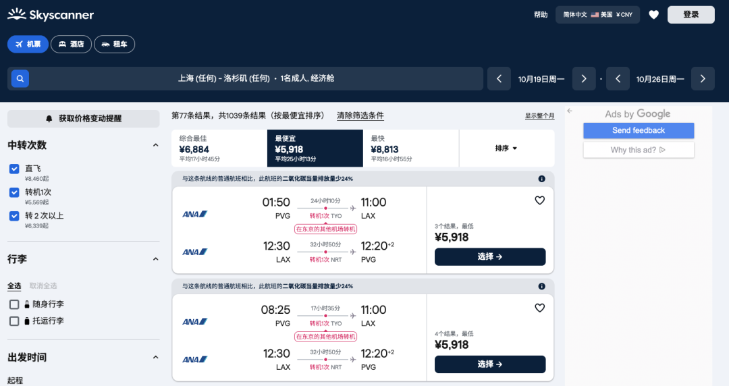Screen dimensions: 729x386
Task: Favorite the 08:25 ANA flight
Action: pos(539,308)
